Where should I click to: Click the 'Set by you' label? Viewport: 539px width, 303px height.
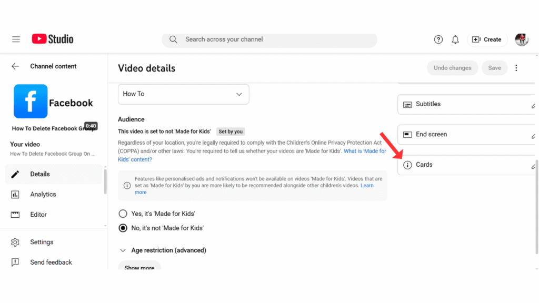[x=231, y=132]
